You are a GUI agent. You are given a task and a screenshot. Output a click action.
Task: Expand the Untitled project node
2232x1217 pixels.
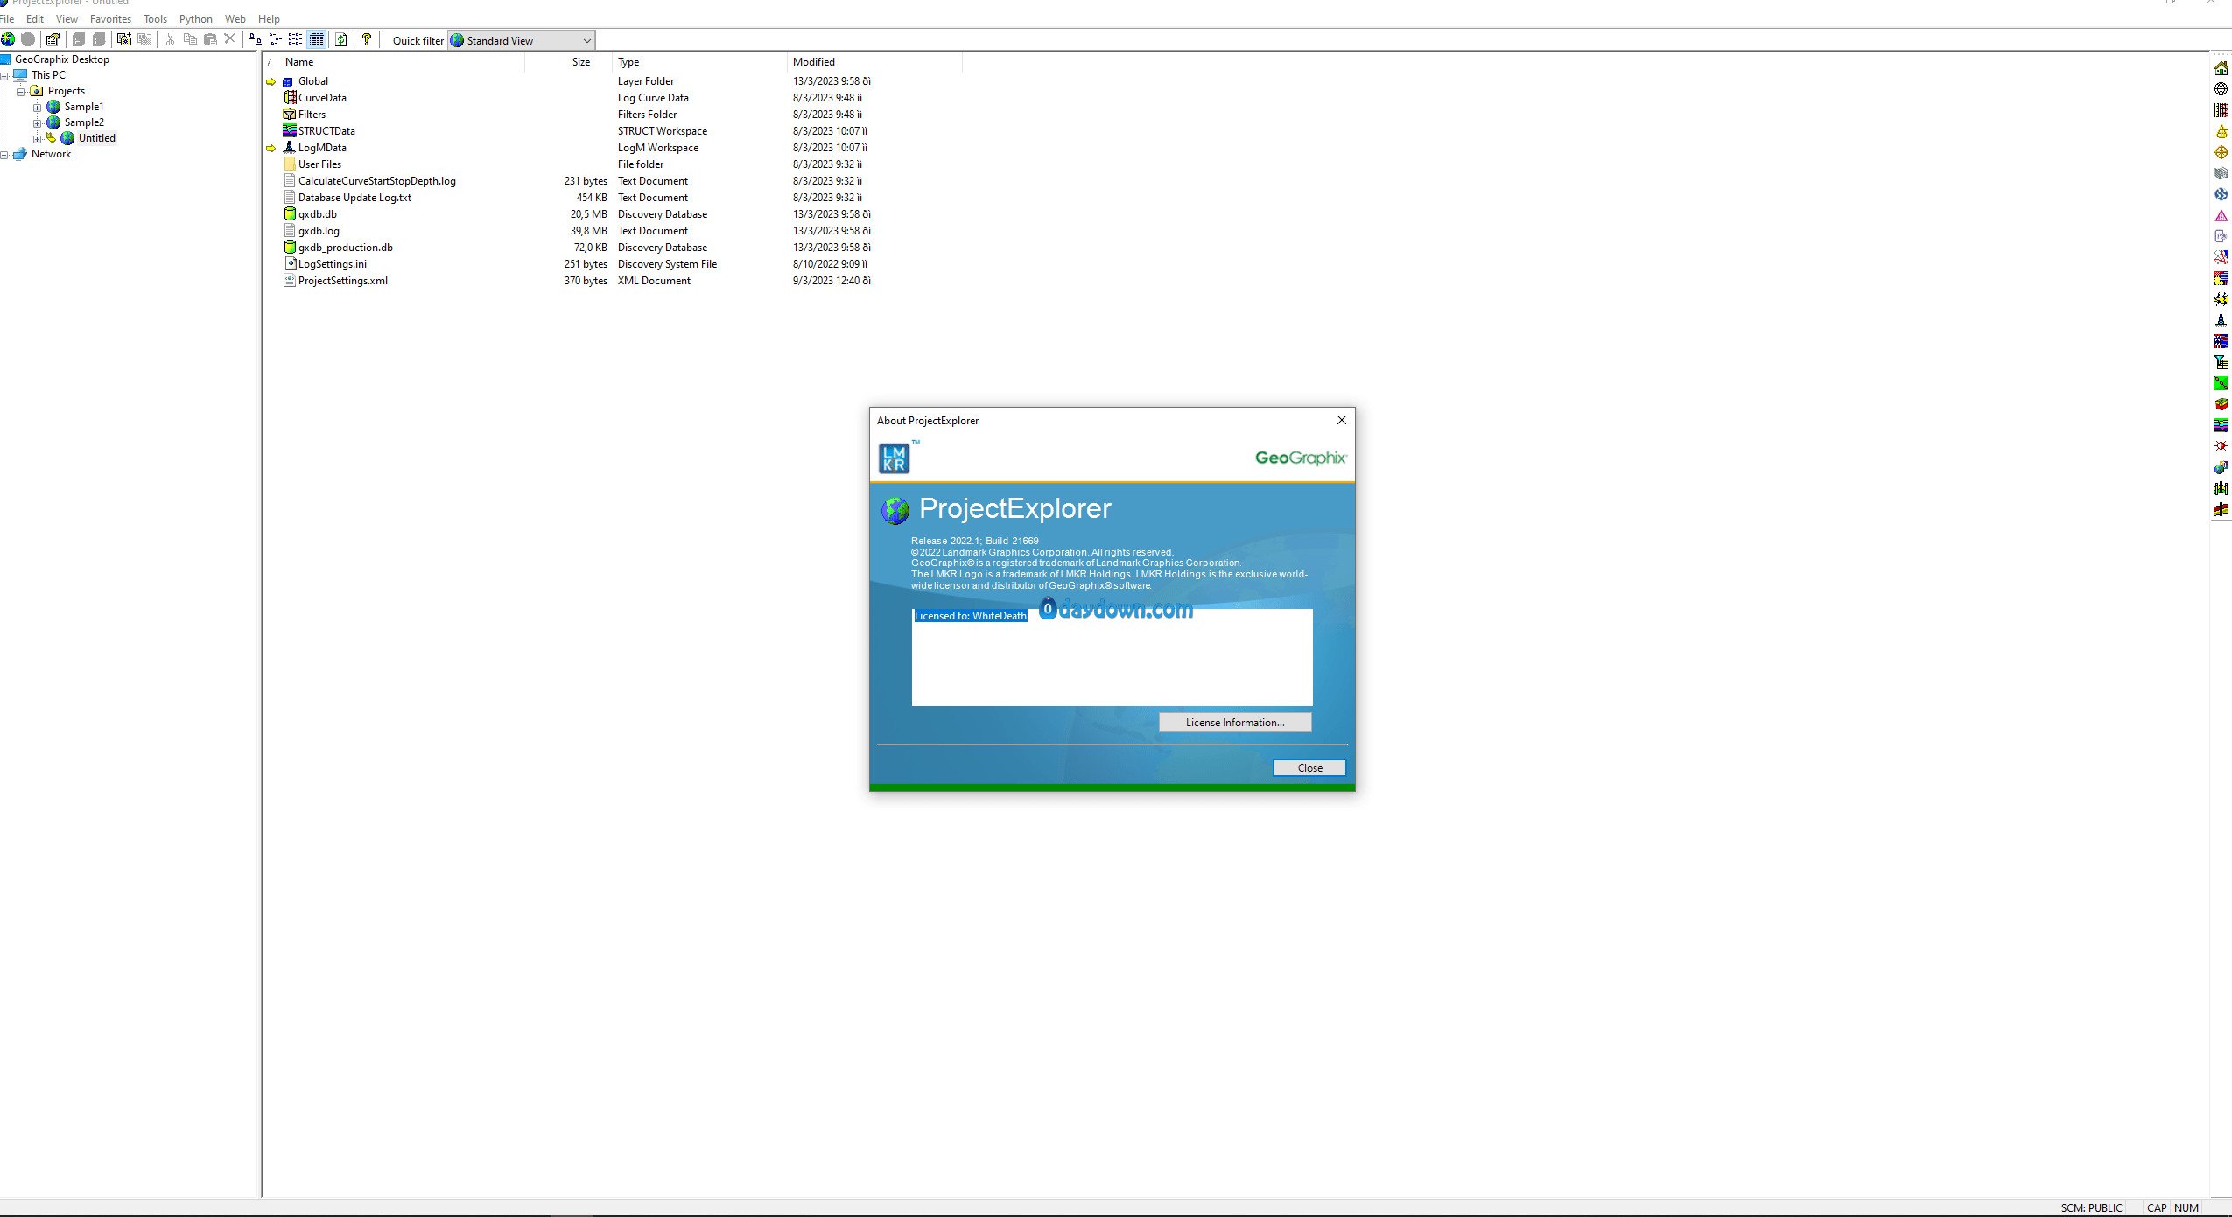click(x=38, y=138)
